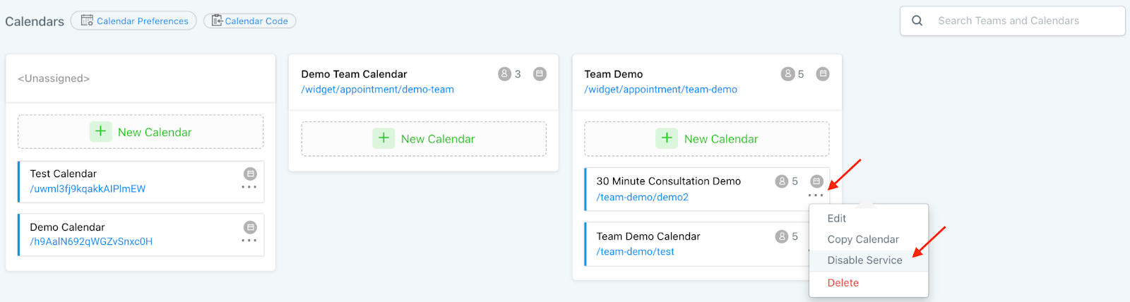Choose Delete from the context menu

click(843, 283)
